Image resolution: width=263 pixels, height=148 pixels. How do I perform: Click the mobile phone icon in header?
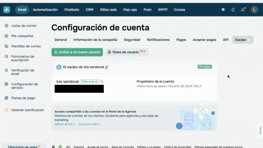[233, 10]
